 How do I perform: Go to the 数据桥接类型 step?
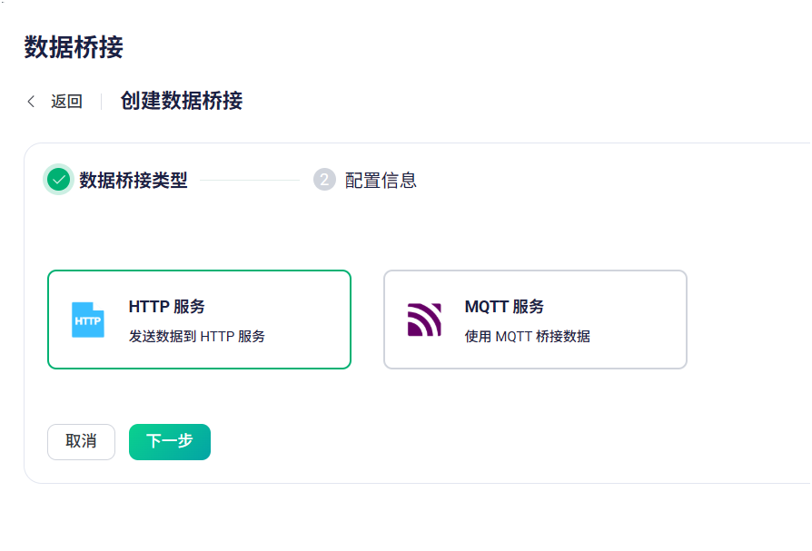[x=134, y=180]
